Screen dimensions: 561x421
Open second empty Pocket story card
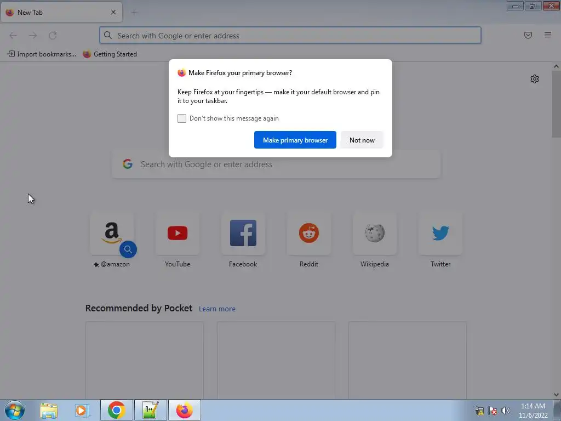click(276, 360)
